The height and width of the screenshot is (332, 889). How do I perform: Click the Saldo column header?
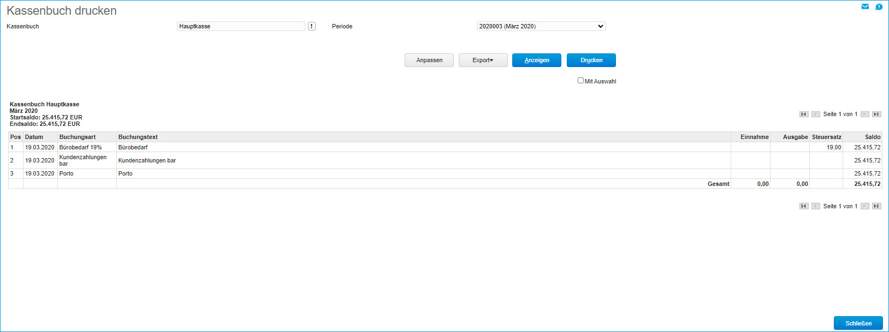click(x=872, y=137)
